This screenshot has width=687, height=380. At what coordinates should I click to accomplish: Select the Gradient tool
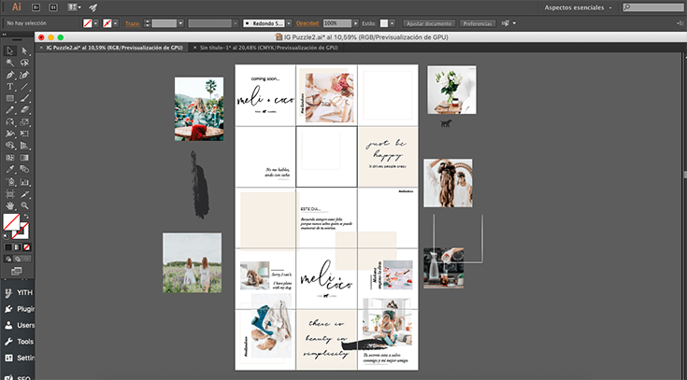tap(24, 158)
